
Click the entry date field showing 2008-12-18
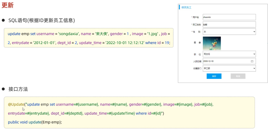coord(229,61)
